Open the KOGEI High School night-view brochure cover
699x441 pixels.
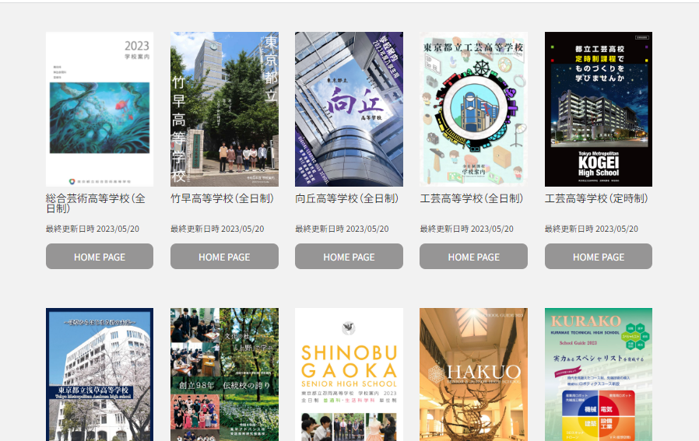click(x=599, y=109)
